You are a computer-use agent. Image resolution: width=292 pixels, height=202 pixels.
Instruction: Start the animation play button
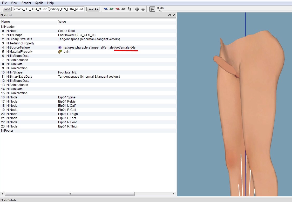[152, 9]
